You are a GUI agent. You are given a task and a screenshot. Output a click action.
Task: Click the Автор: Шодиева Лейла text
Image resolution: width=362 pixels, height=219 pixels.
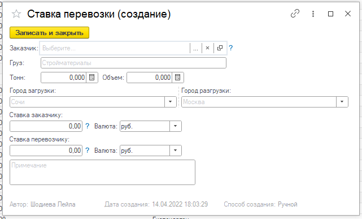[42, 204]
